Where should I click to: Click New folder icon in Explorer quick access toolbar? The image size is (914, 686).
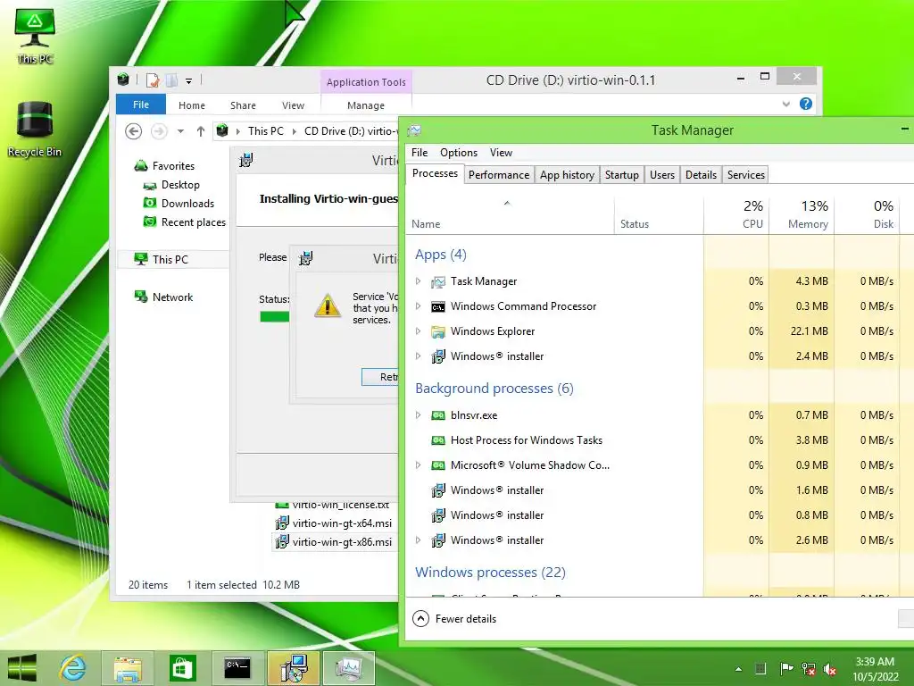click(x=172, y=80)
